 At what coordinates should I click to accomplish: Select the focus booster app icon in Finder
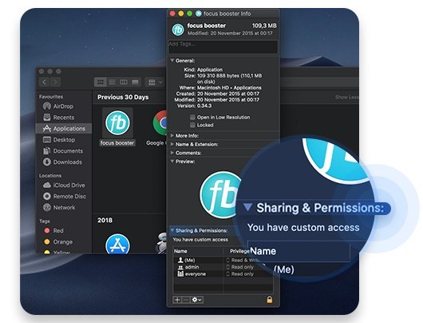(x=117, y=123)
